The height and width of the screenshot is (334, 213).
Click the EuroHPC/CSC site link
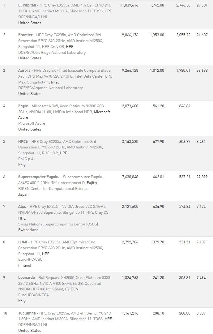(x=30, y=259)
